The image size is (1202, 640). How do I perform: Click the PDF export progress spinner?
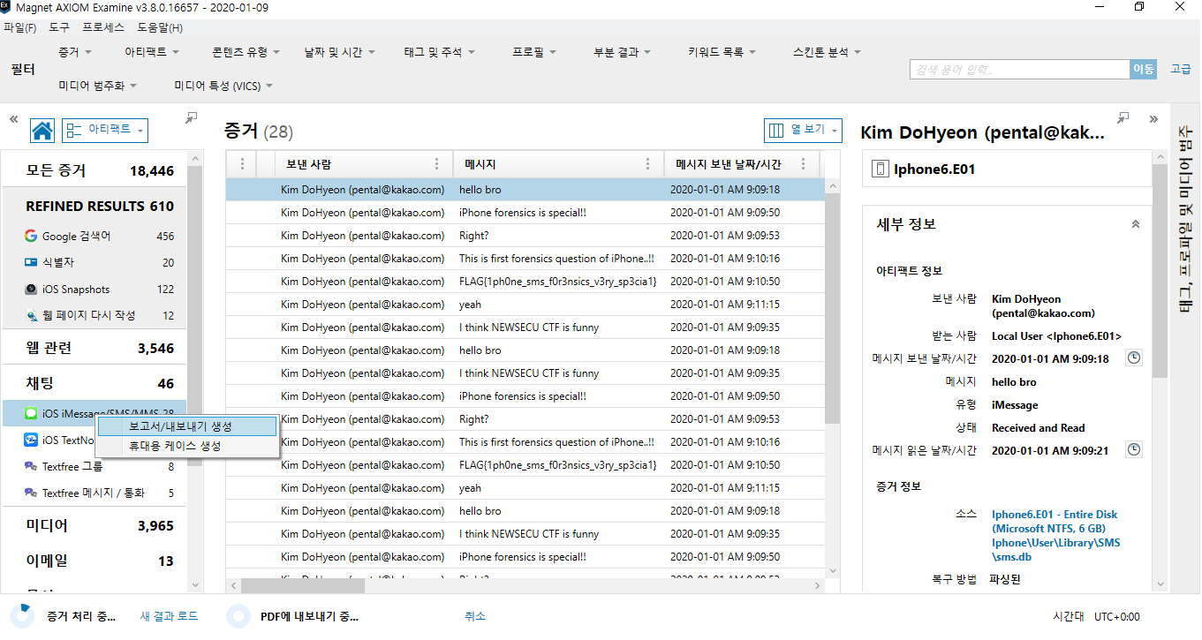click(238, 616)
